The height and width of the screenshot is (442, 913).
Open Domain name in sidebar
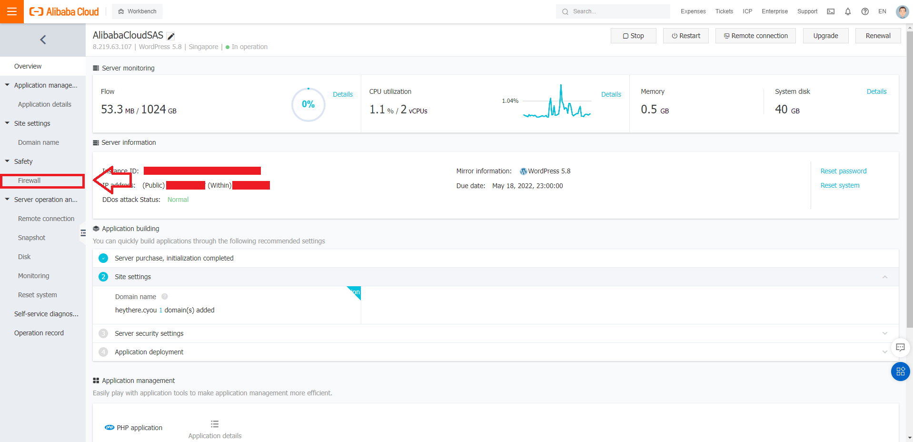(x=39, y=142)
